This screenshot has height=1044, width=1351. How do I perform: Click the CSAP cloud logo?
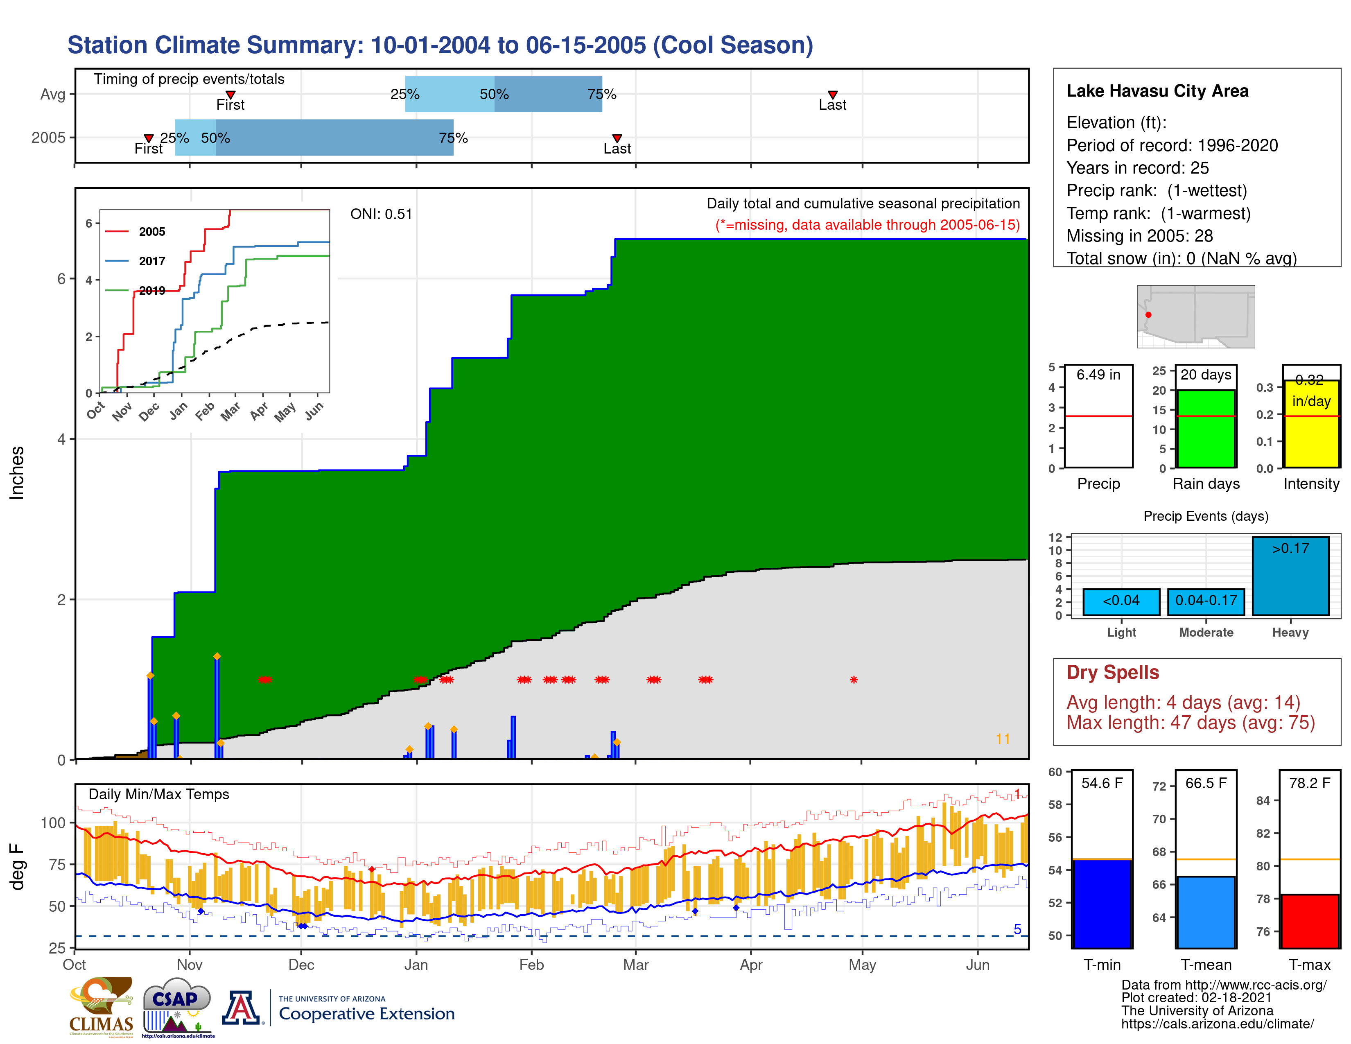pyautogui.click(x=178, y=1008)
